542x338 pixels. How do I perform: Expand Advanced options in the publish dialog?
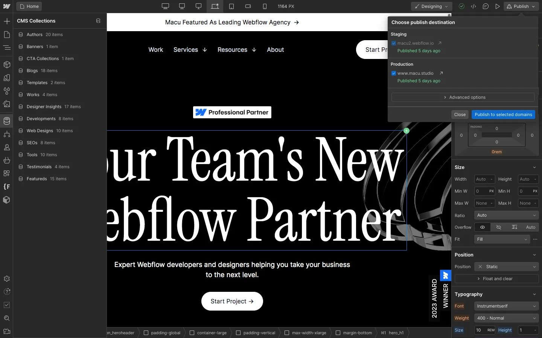[462, 97]
